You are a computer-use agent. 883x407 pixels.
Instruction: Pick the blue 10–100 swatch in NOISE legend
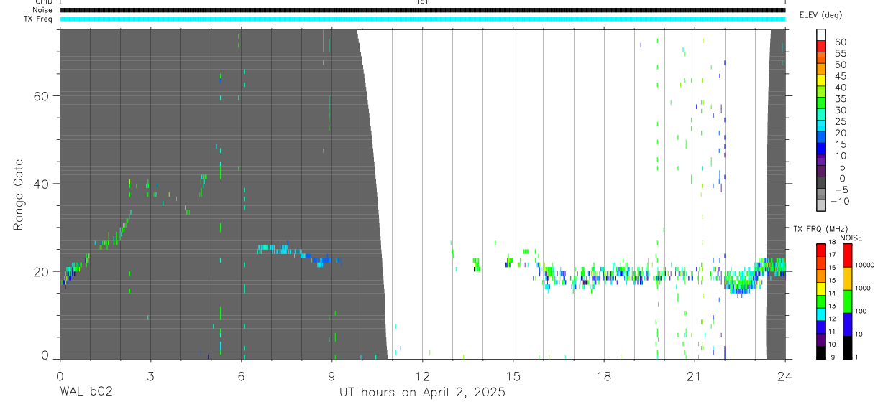[x=847, y=324]
